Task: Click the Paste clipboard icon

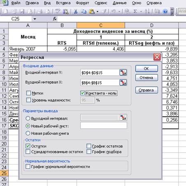Action: pos(92,12)
